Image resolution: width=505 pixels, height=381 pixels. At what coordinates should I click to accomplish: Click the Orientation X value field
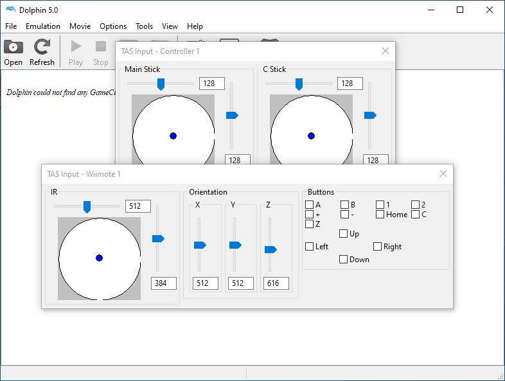click(206, 283)
